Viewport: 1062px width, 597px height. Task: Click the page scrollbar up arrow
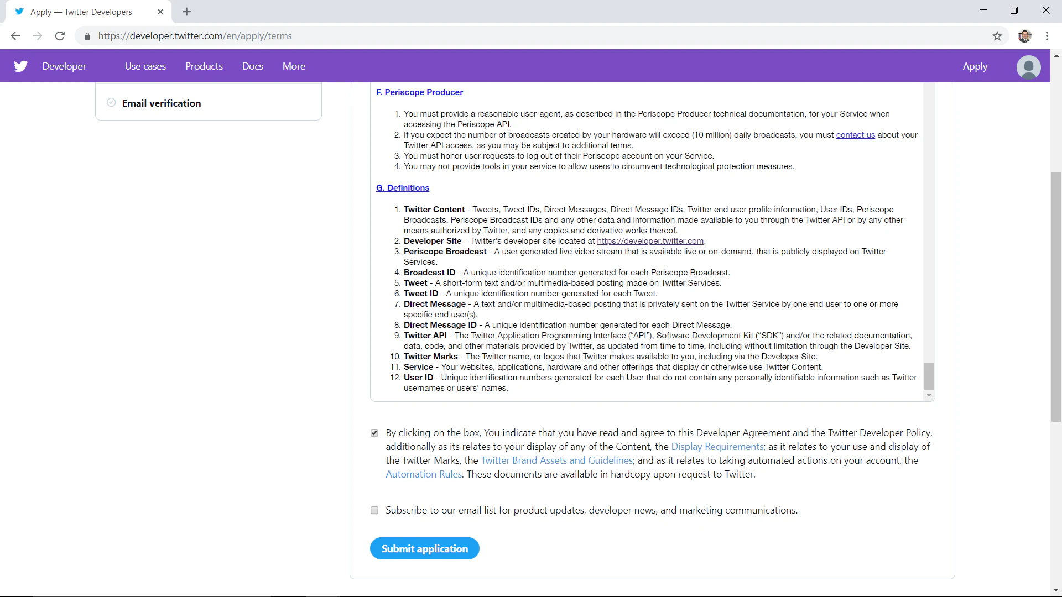coord(1056,55)
